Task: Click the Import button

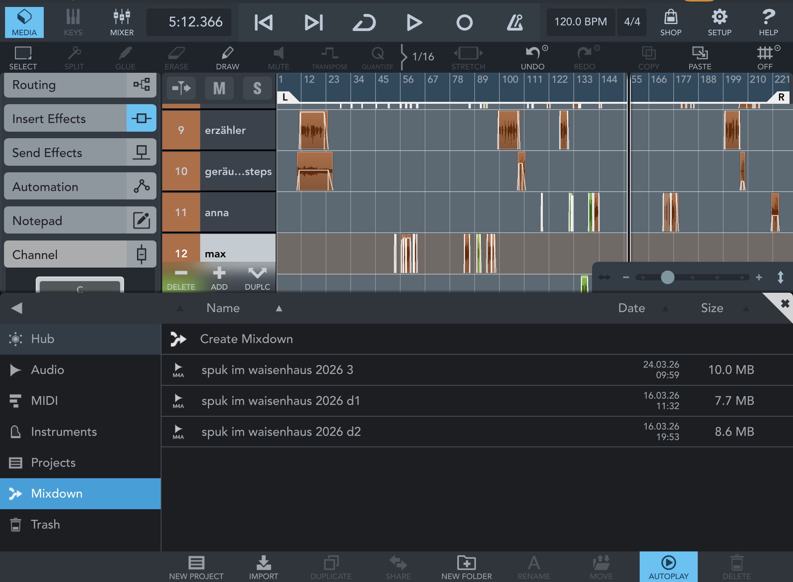Action: coord(263,567)
